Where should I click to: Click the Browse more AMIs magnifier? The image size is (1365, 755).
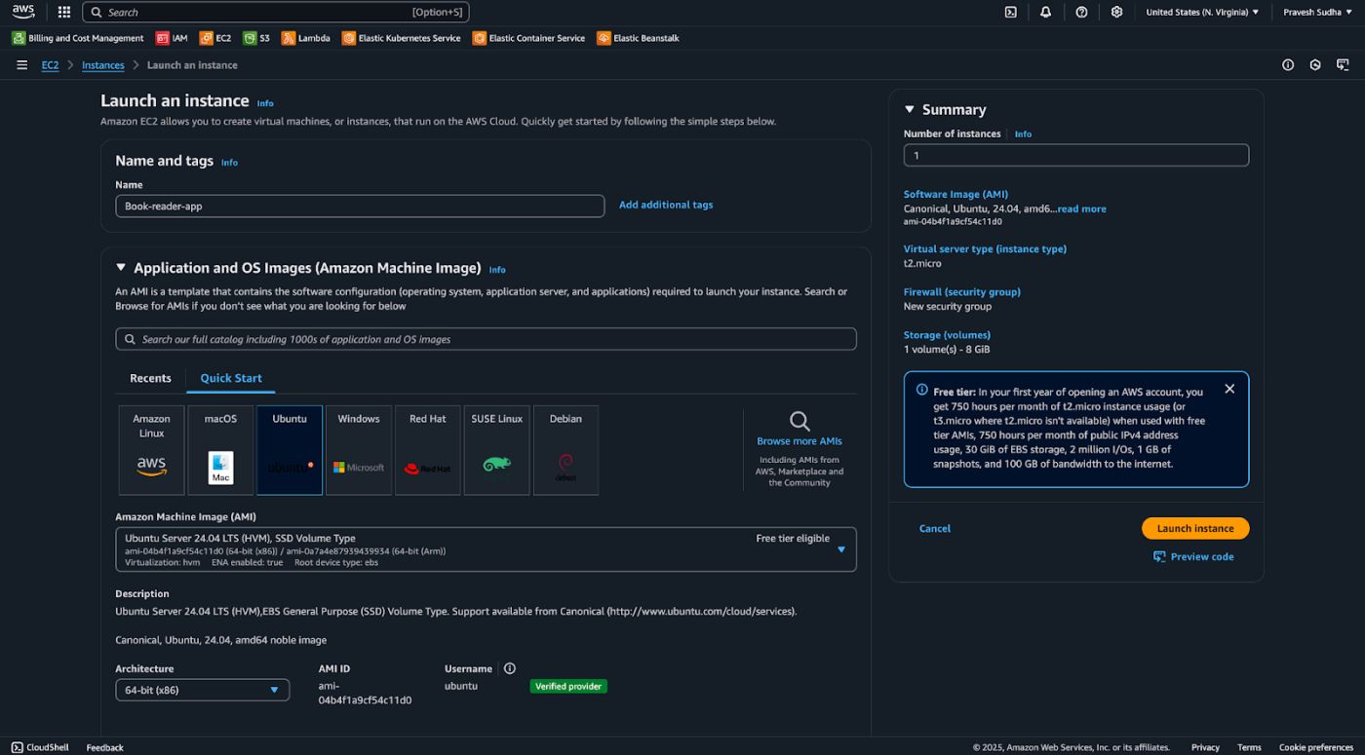pos(799,421)
